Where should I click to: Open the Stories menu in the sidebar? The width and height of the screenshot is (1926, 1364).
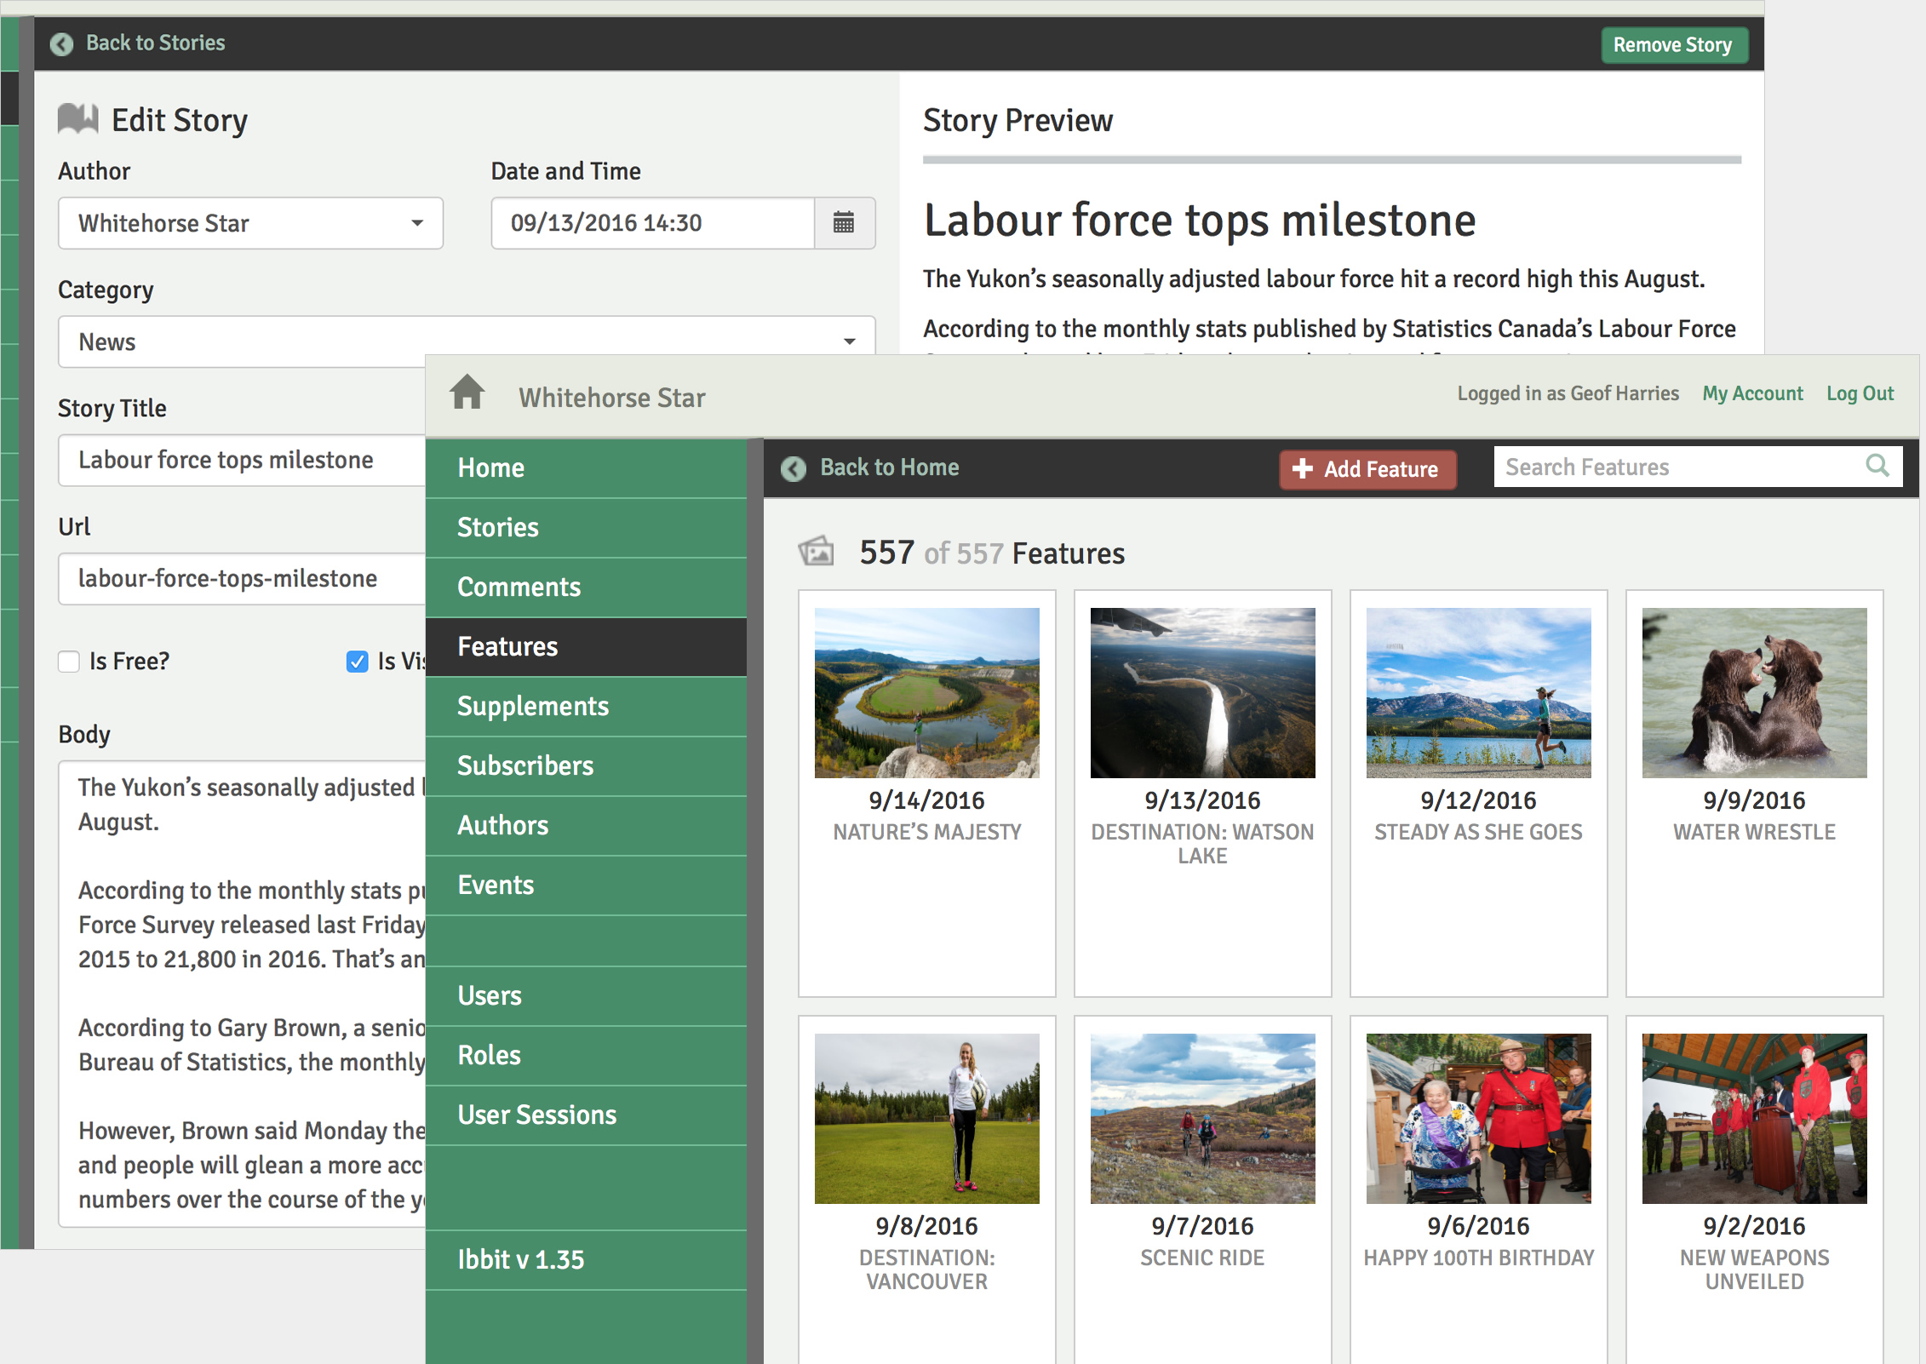click(498, 527)
